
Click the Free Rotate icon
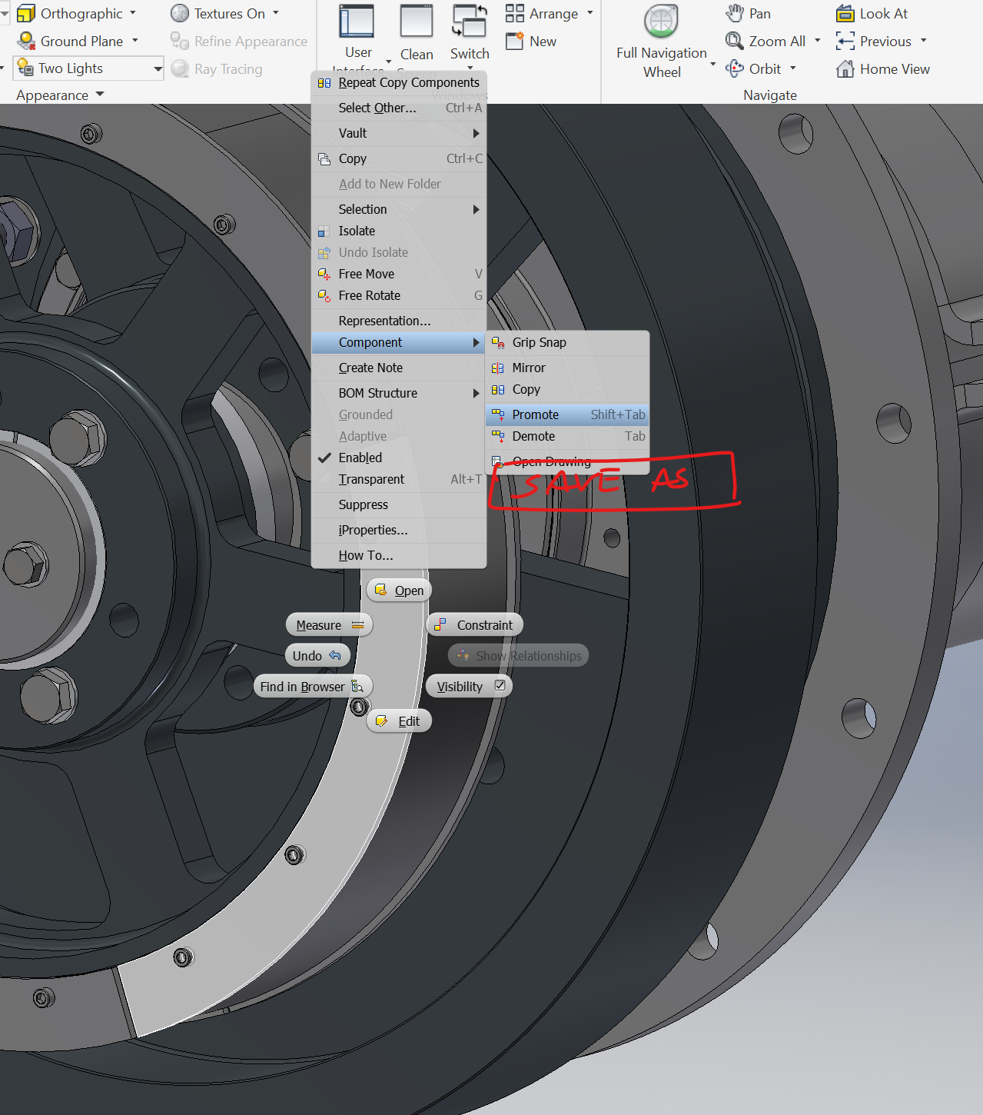(324, 295)
